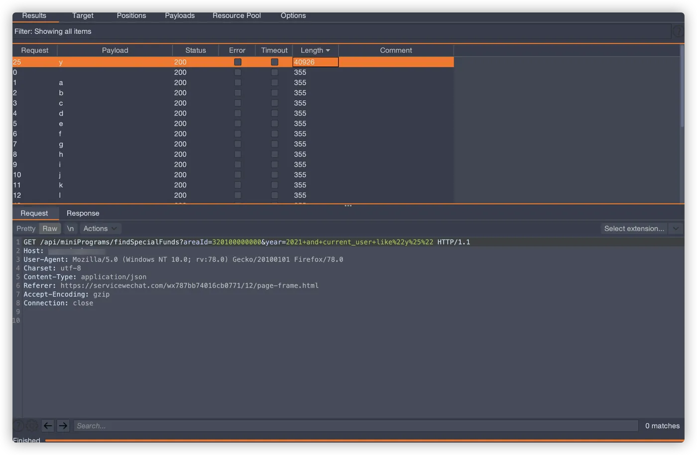Sort by the Error column header

(237, 50)
